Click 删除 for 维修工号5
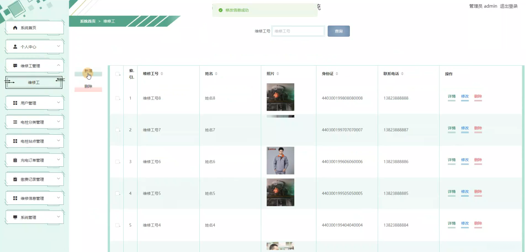This screenshot has height=252, width=526. [x=478, y=192]
